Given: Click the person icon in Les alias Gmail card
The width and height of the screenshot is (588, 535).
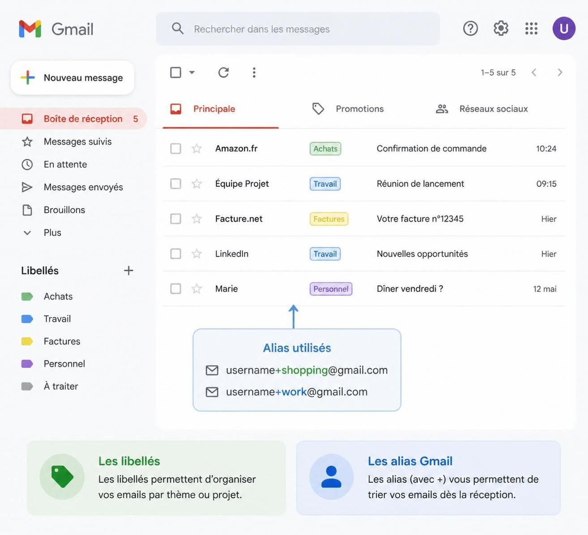Looking at the screenshot, I should tap(332, 476).
